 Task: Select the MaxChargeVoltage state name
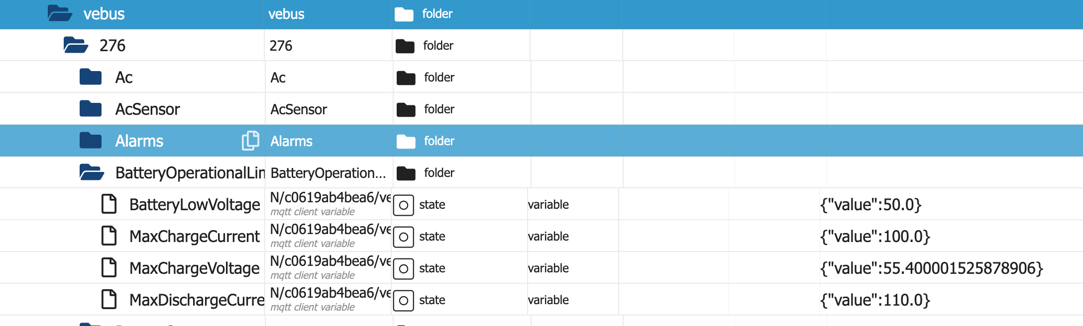pos(194,268)
